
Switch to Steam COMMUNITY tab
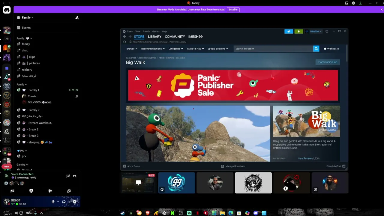click(175, 37)
